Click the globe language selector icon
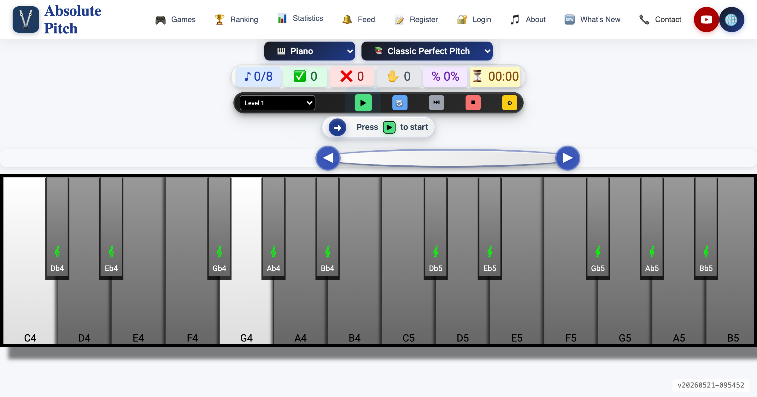 click(731, 20)
